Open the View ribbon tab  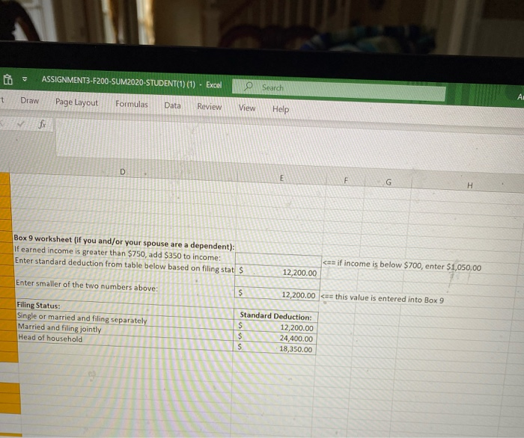point(247,108)
